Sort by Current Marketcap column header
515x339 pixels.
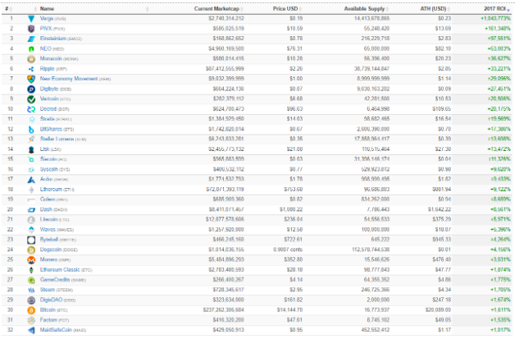pyautogui.click(x=218, y=9)
